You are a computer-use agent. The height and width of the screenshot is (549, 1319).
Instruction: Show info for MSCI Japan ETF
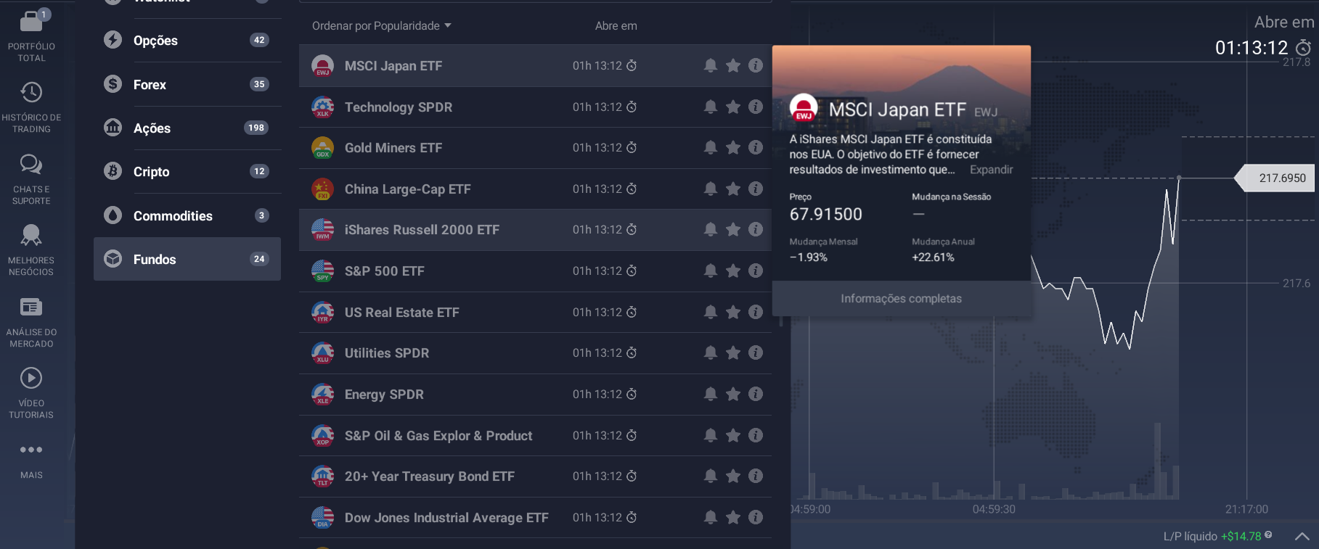pyautogui.click(x=756, y=65)
